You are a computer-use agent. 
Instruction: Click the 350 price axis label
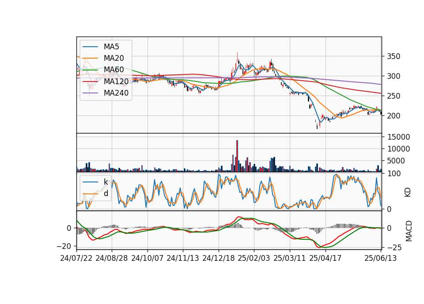(x=394, y=57)
